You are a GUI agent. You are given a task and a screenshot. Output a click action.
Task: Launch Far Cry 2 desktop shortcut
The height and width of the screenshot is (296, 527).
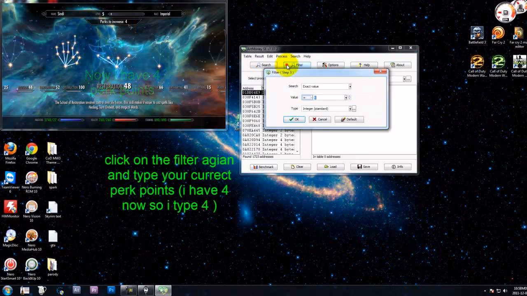tap(498, 35)
